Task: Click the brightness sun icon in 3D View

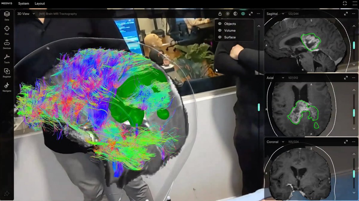Action: (x=228, y=14)
